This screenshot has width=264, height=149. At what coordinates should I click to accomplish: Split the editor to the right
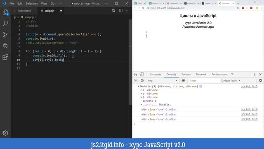(x=121, y=11)
